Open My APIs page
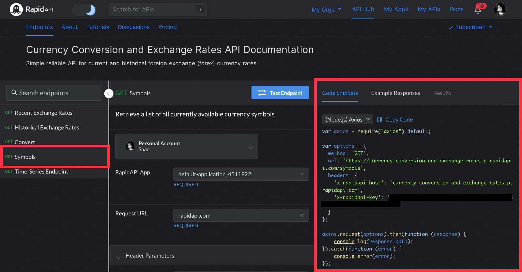 (429, 9)
